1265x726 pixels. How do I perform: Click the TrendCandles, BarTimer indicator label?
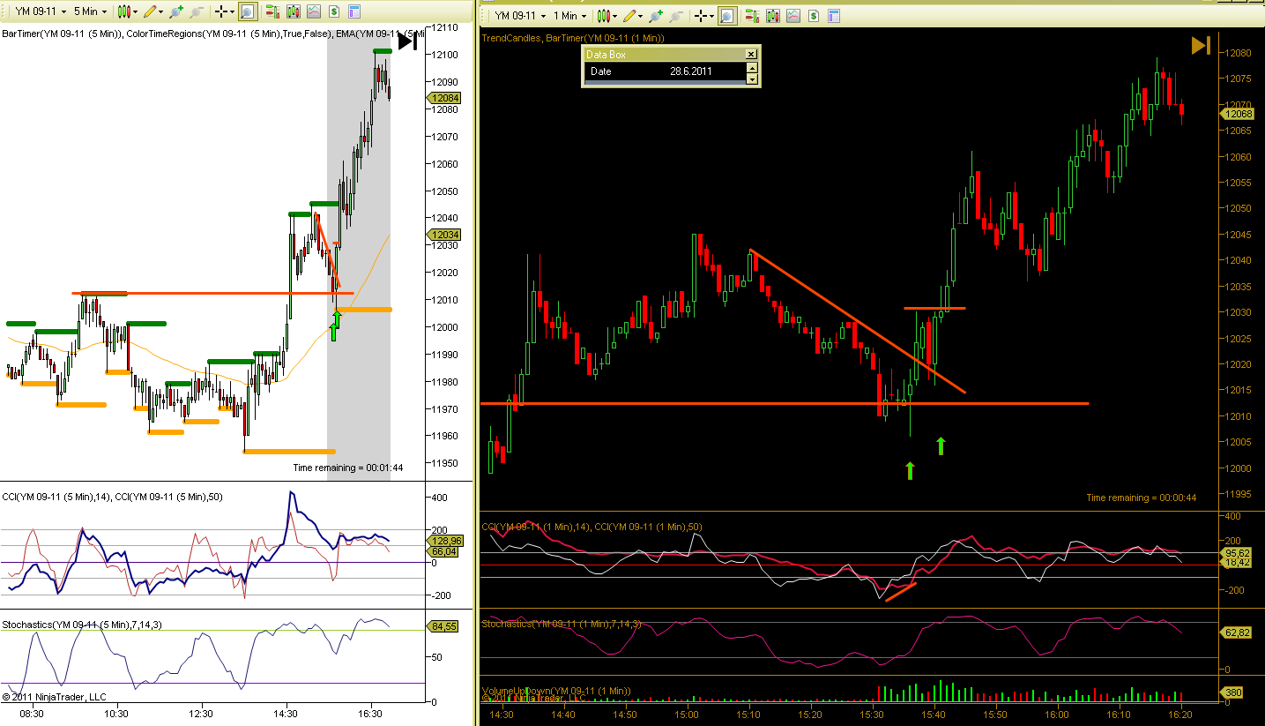pyautogui.click(x=572, y=38)
